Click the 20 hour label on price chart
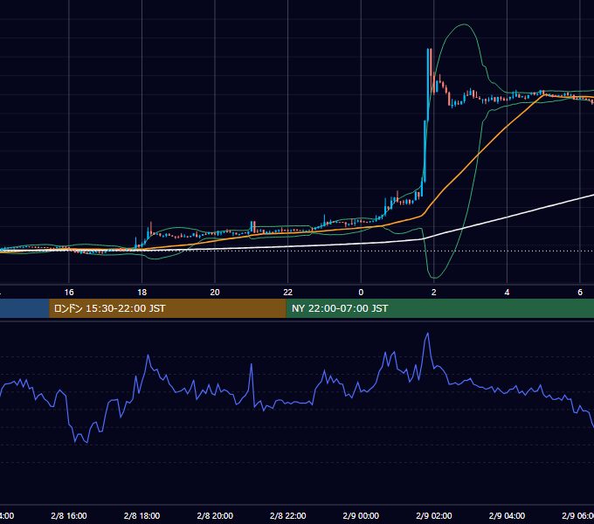Screen dimensions: 594x524 [215, 293]
